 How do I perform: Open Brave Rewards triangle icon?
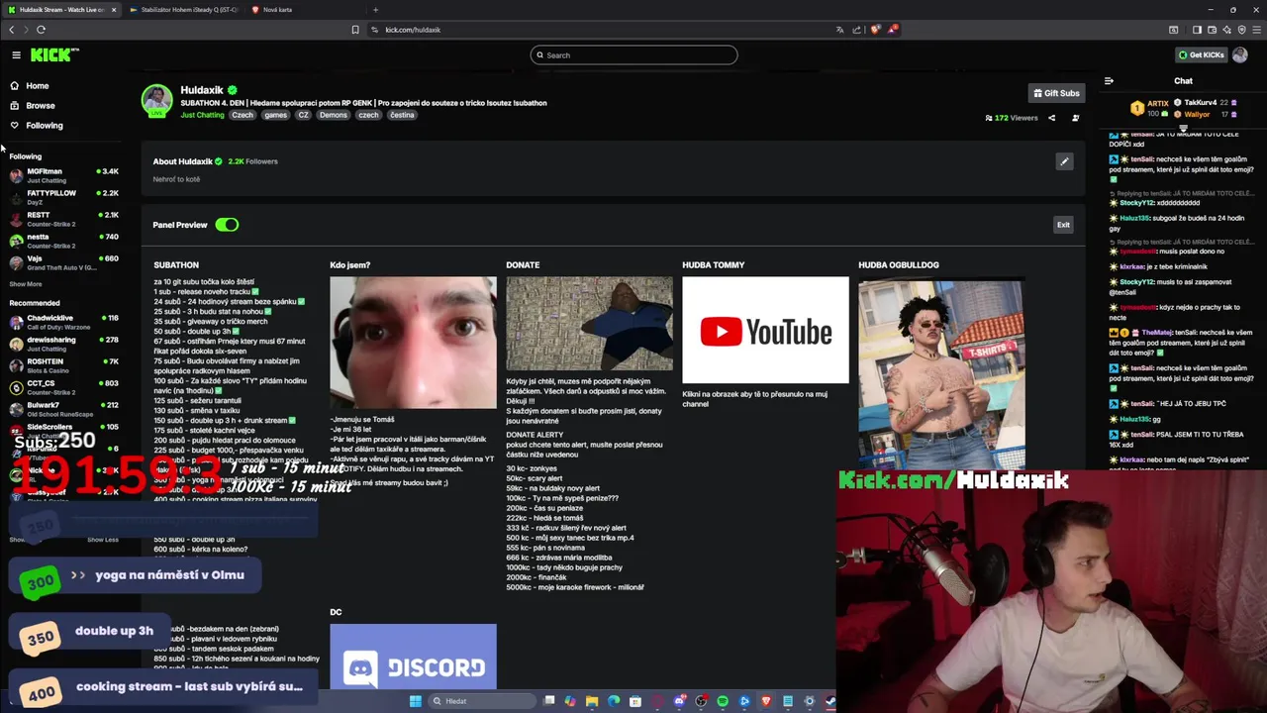892,30
